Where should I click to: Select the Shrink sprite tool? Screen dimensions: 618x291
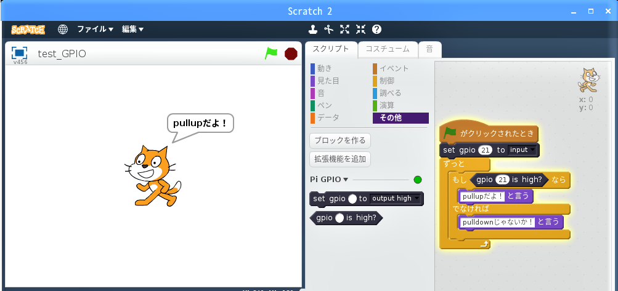(360, 29)
